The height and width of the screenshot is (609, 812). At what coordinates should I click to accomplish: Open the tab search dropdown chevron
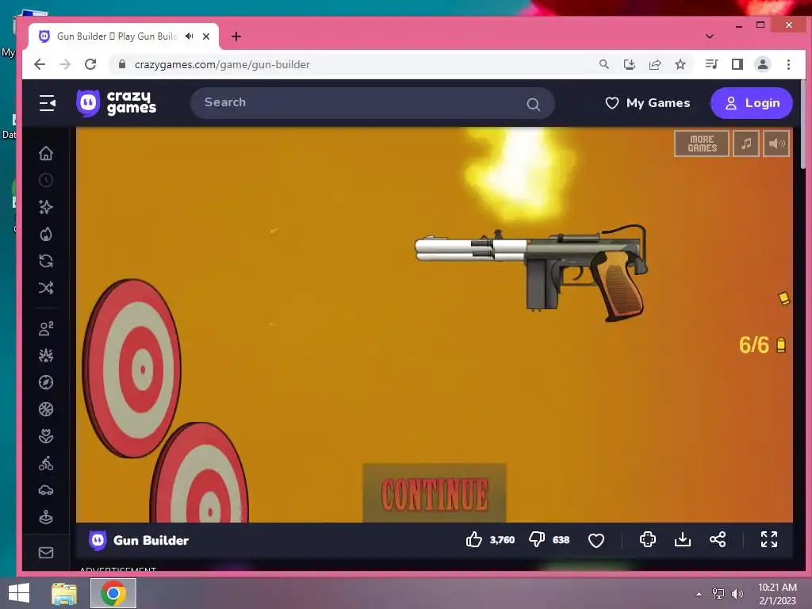710,36
